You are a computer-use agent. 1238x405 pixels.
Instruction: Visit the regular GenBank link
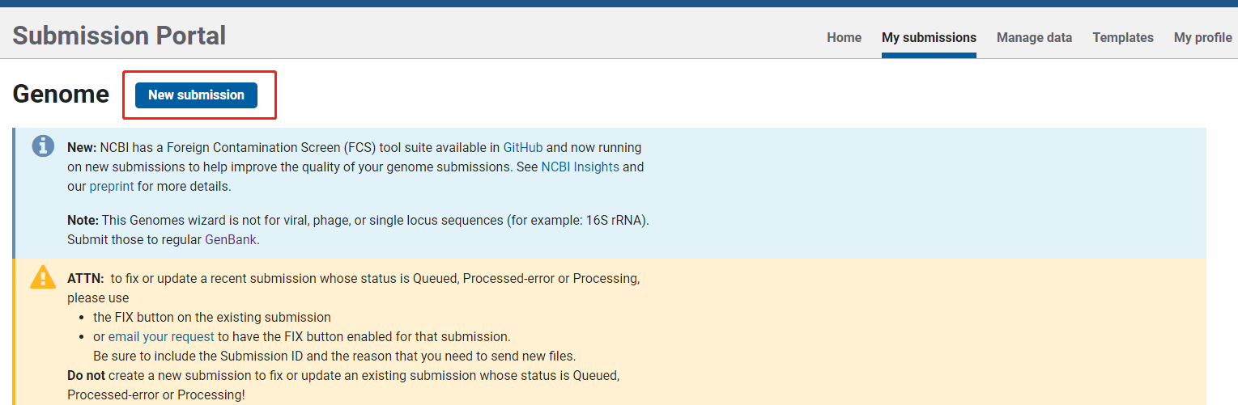point(231,239)
